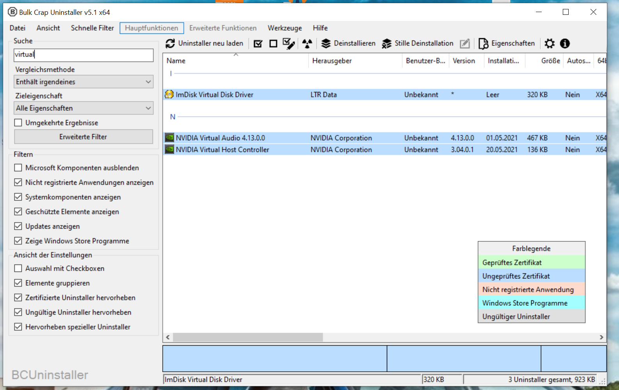Screen dimensions: 619x390
Task: Open settings with the gear icon
Action: tap(550, 43)
